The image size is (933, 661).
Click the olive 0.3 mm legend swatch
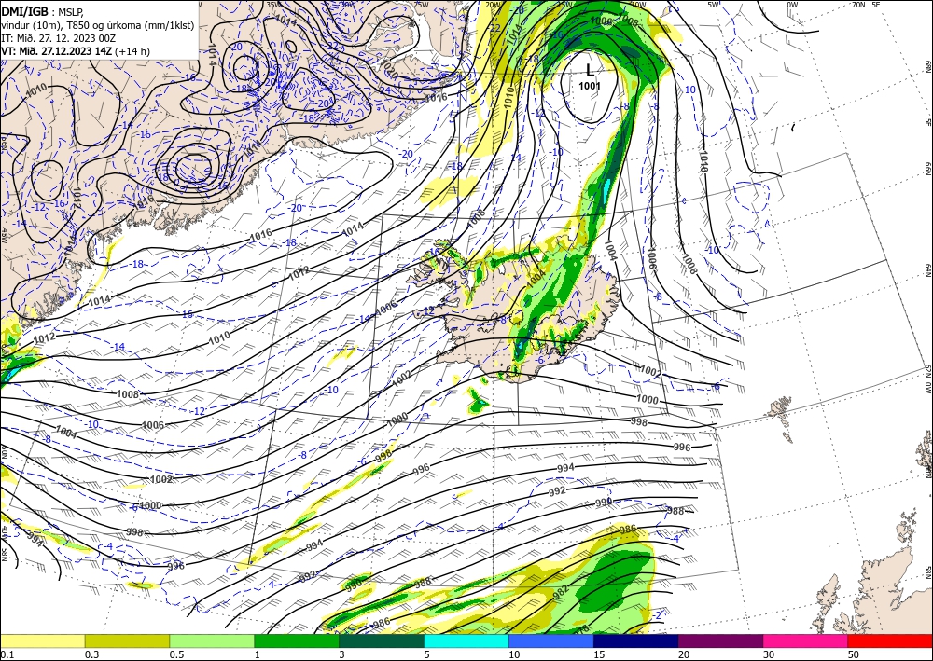[x=127, y=641]
